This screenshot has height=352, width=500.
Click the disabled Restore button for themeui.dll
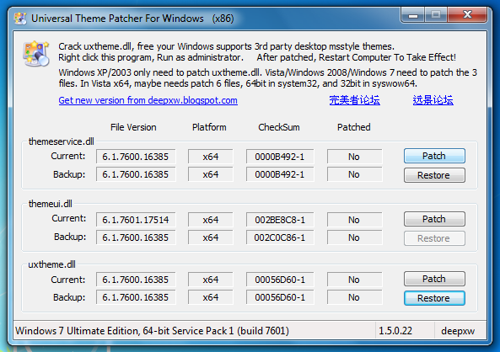click(434, 238)
